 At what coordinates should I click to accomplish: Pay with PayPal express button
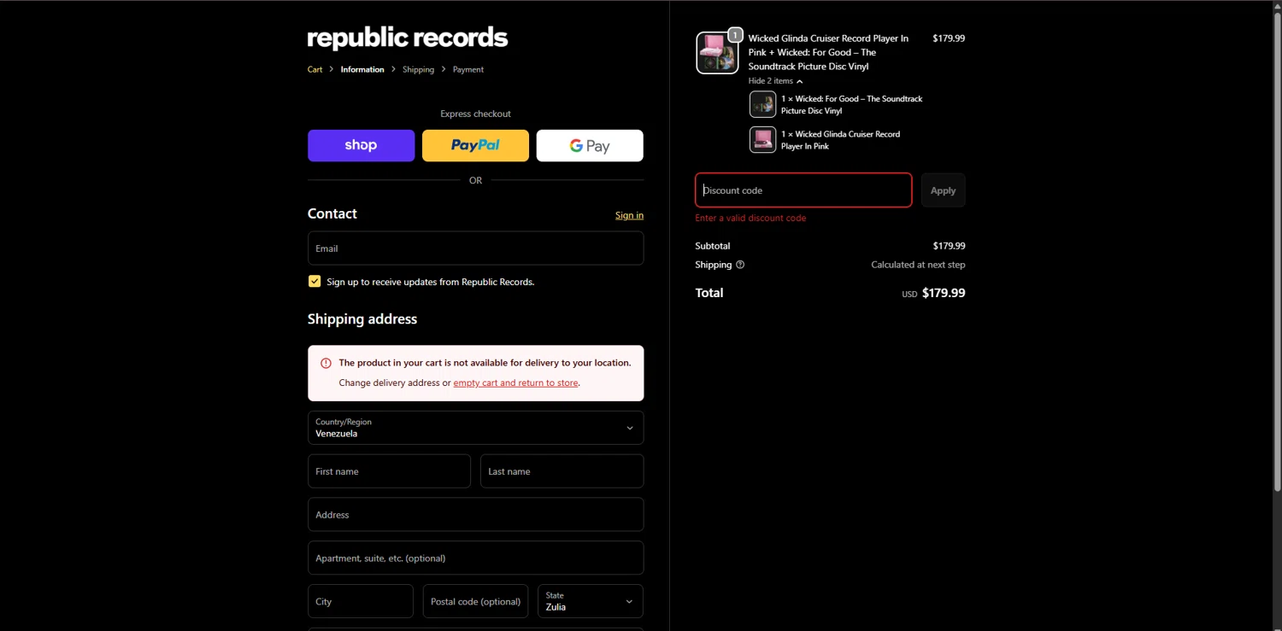(475, 145)
